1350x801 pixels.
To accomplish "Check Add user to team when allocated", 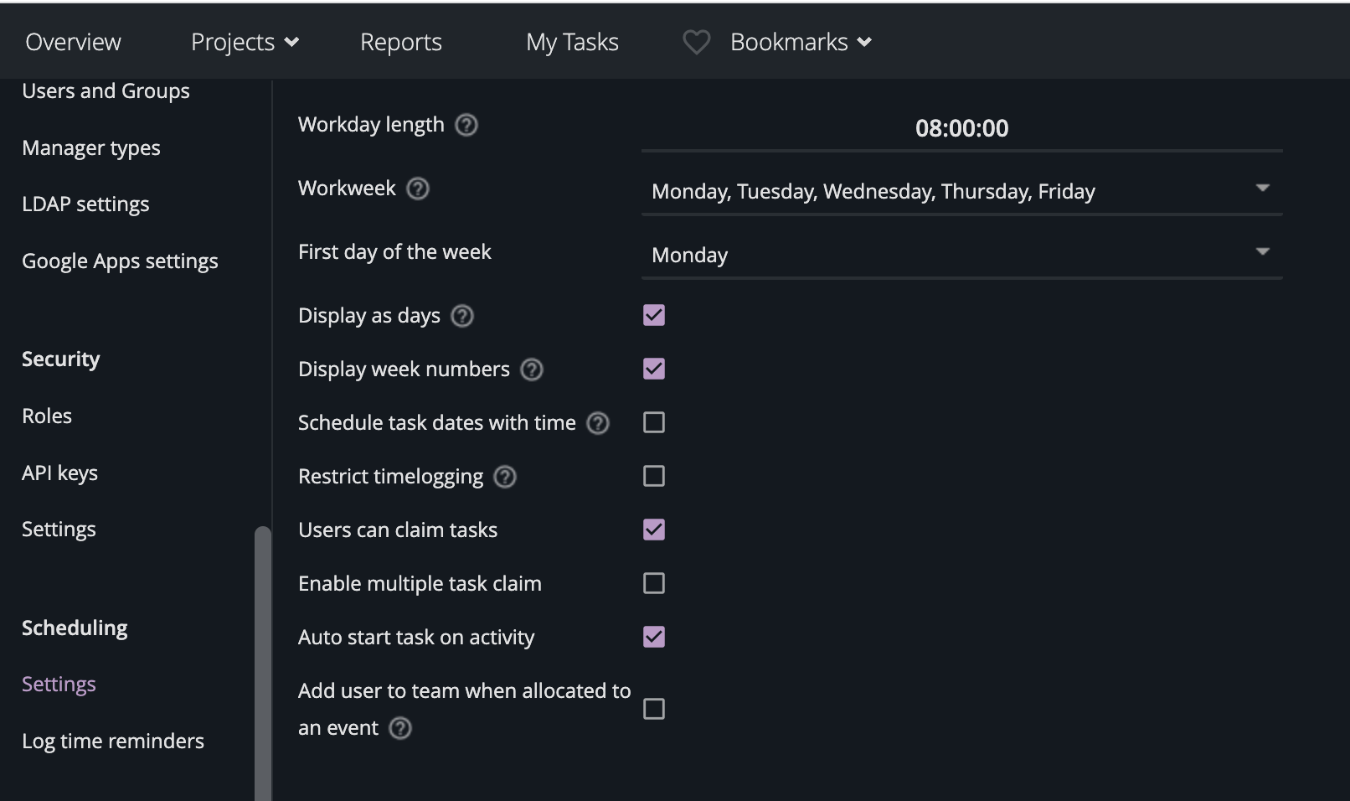I will click(654, 709).
